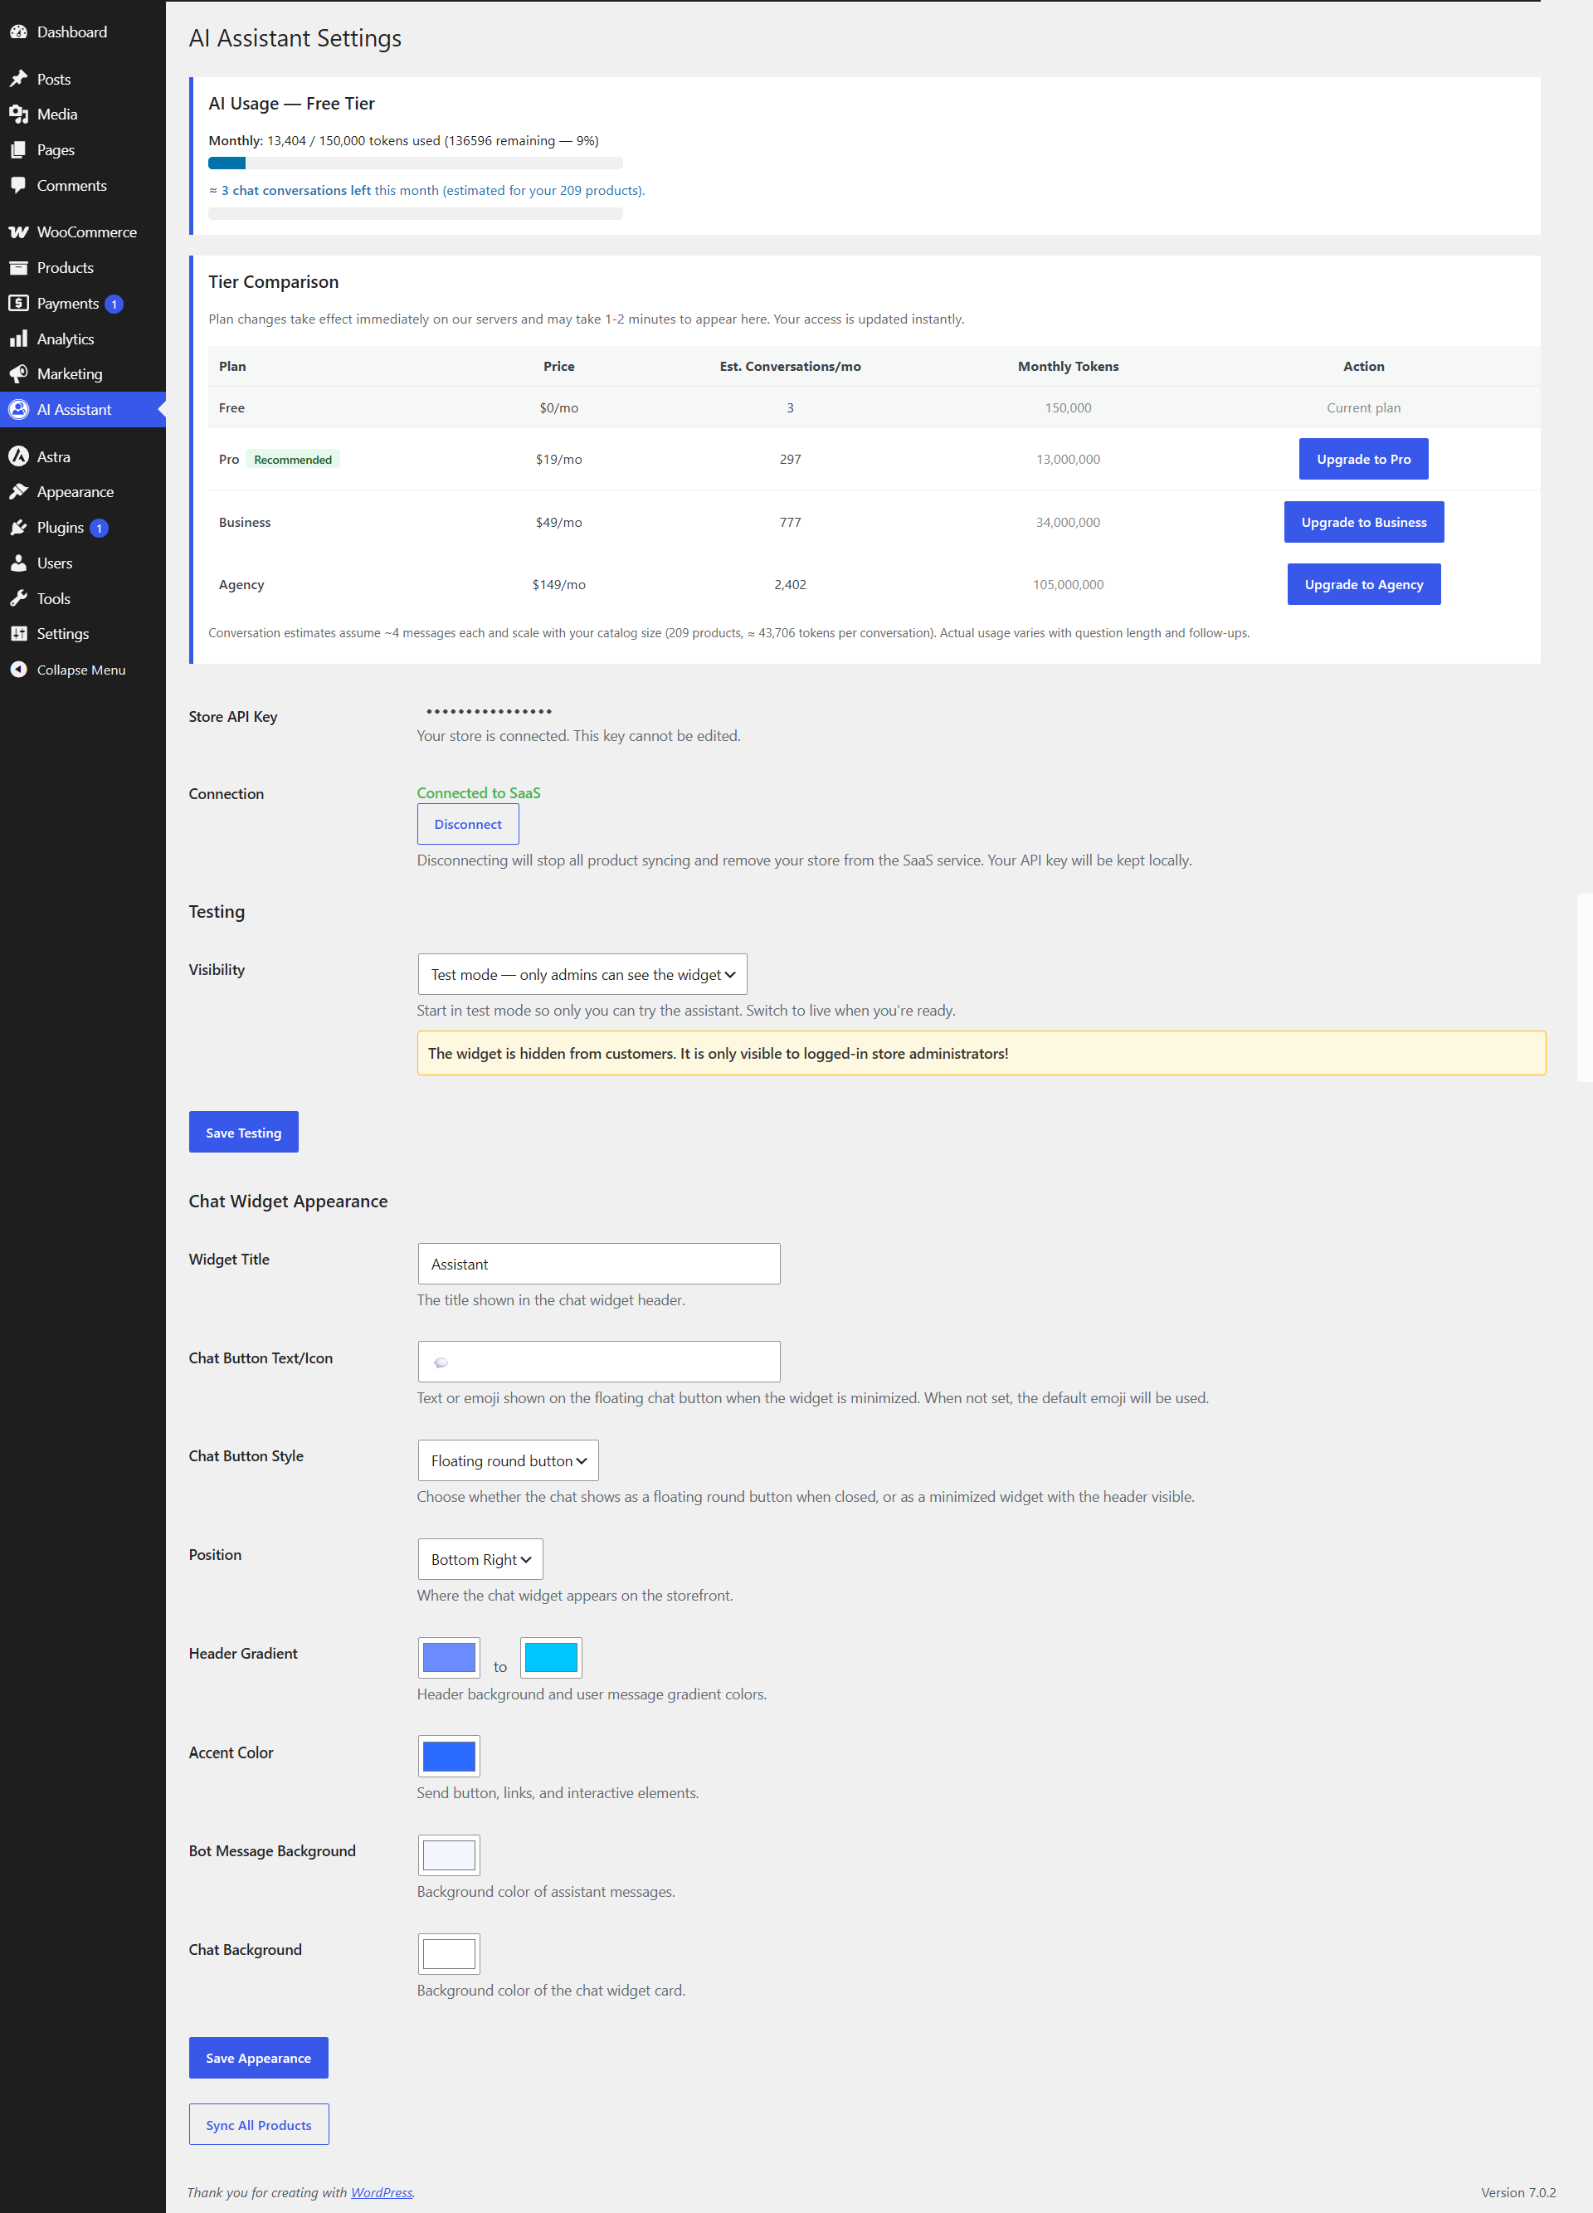The image size is (1593, 2213).
Task: Go to WooCommerce menu
Action: tap(83, 232)
